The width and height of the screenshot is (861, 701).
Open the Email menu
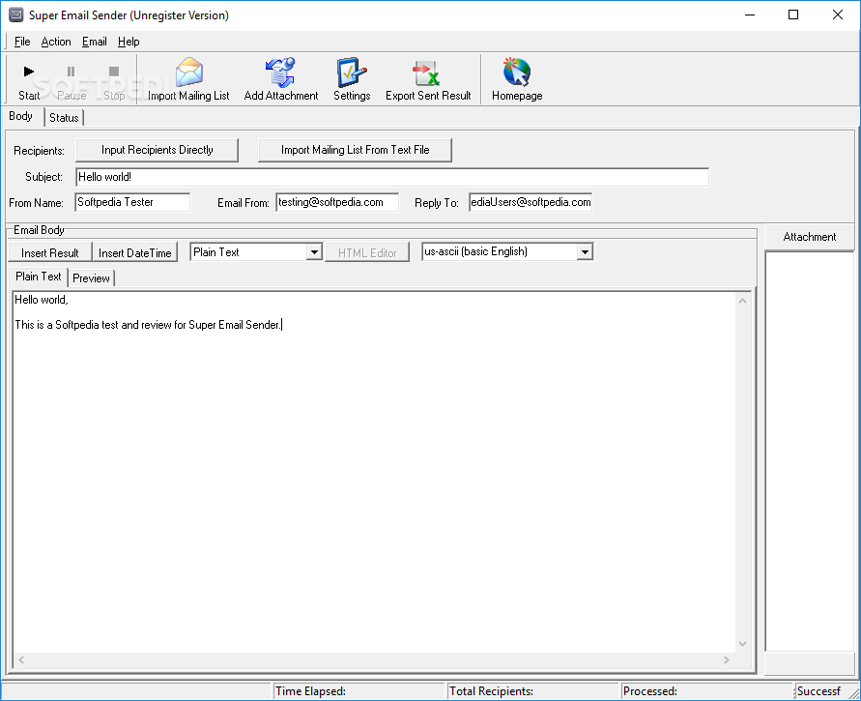click(95, 42)
